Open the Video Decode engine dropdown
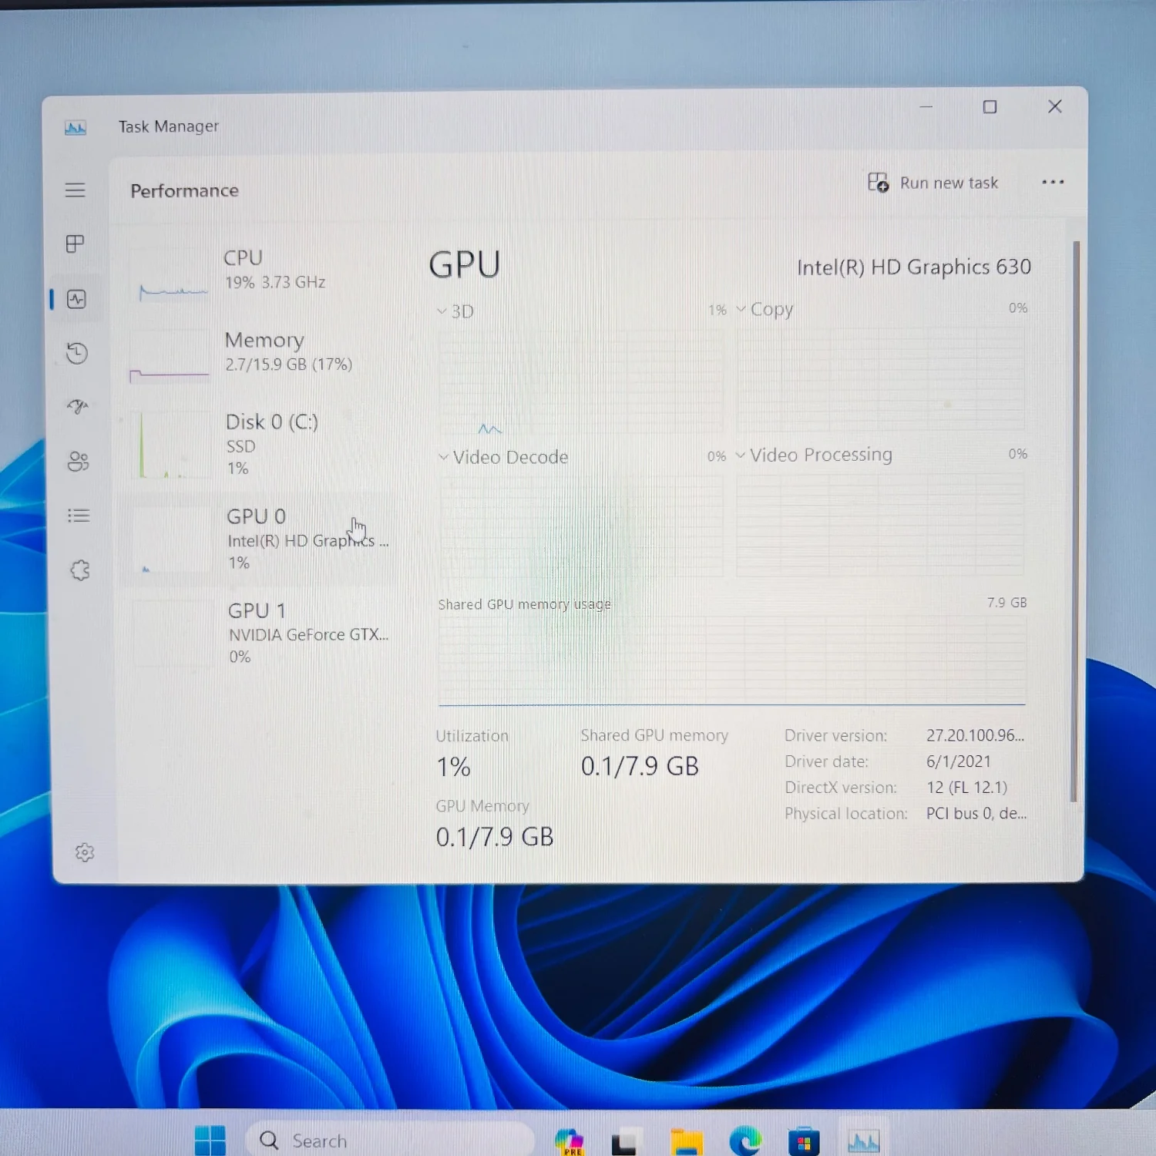This screenshot has height=1156, width=1156. point(503,457)
